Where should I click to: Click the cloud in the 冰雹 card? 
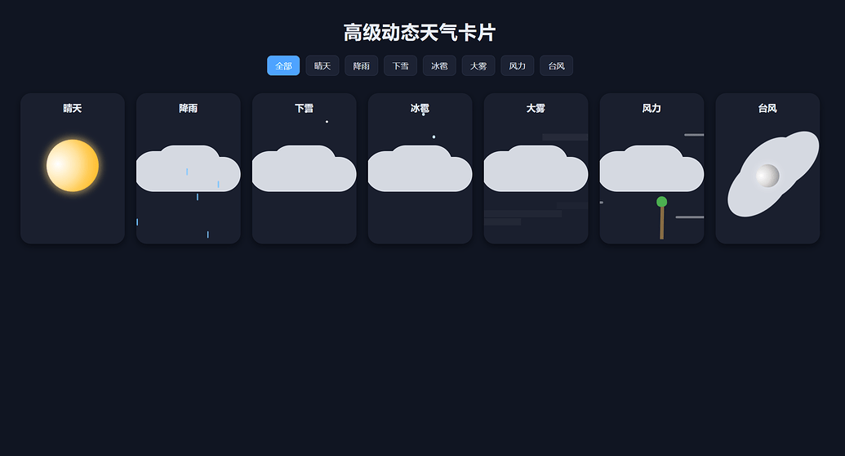tap(420, 169)
